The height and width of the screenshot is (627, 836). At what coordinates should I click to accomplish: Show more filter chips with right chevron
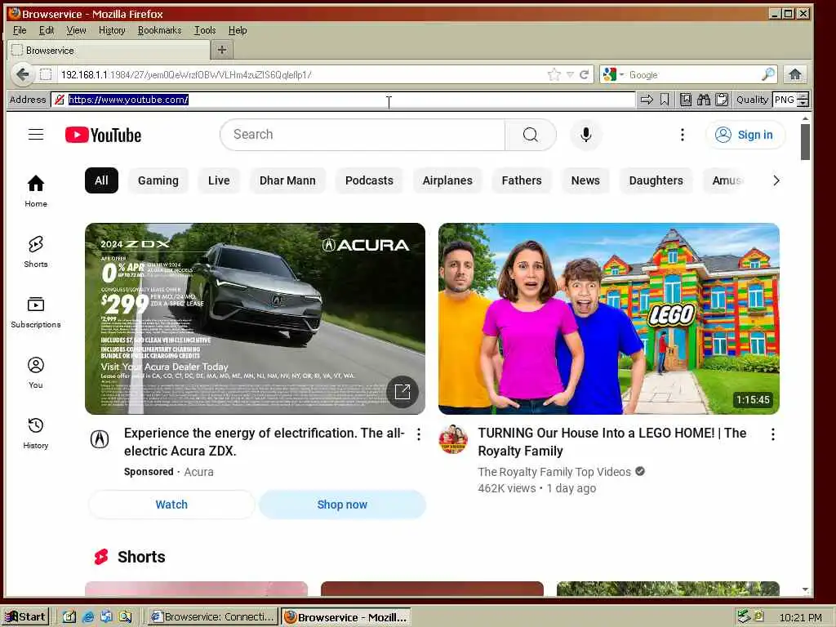pyautogui.click(x=776, y=180)
